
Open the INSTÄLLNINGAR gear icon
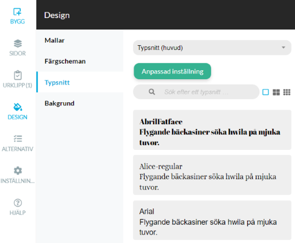(x=18, y=171)
